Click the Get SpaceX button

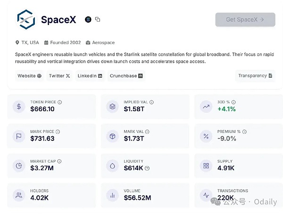point(245,19)
